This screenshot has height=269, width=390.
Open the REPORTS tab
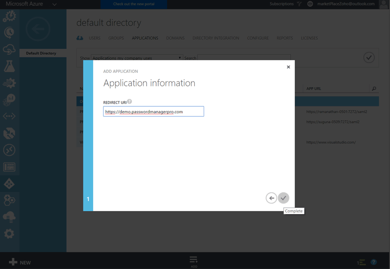click(x=285, y=38)
